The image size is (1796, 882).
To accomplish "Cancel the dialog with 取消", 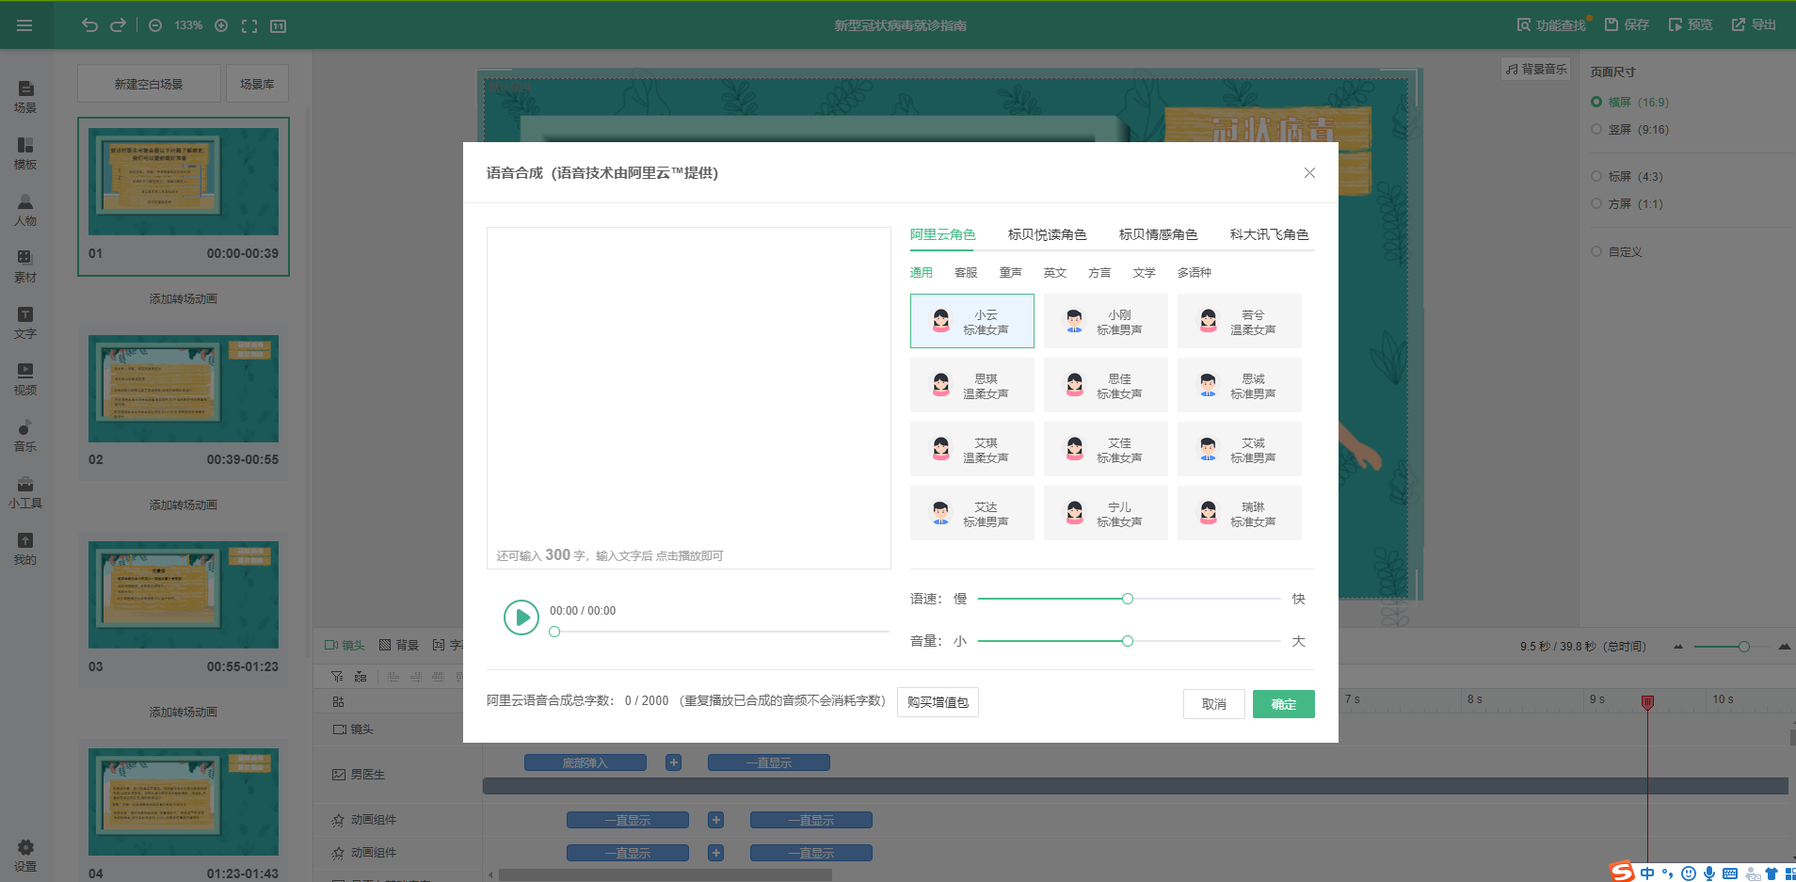I will 1214,704.
